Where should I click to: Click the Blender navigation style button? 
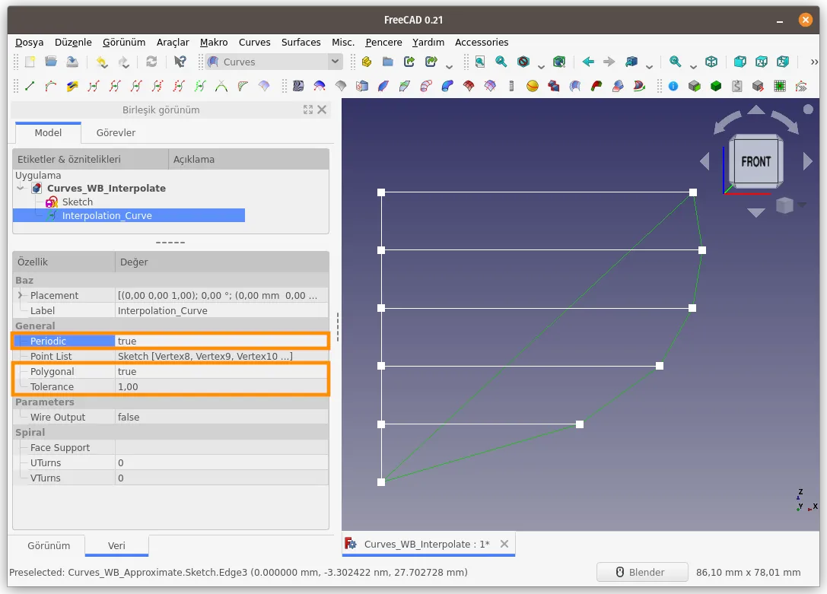(642, 572)
